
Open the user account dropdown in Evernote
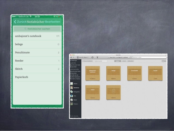(83, 57)
